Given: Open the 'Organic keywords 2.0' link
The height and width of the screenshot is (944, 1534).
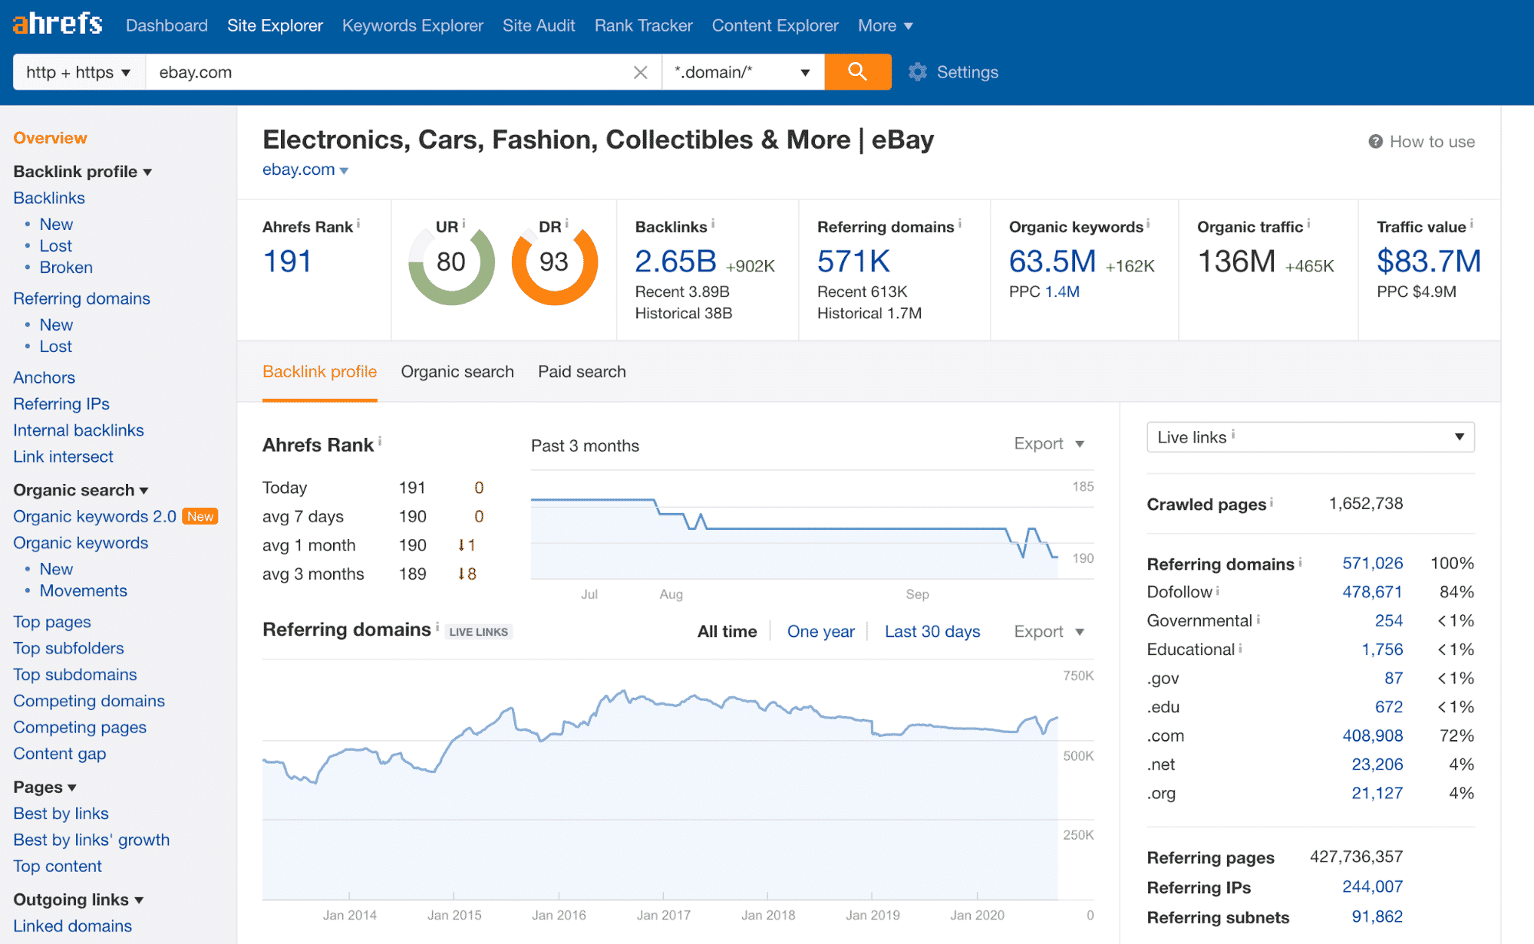Looking at the screenshot, I should pyautogui.click(x=94, y=516).
